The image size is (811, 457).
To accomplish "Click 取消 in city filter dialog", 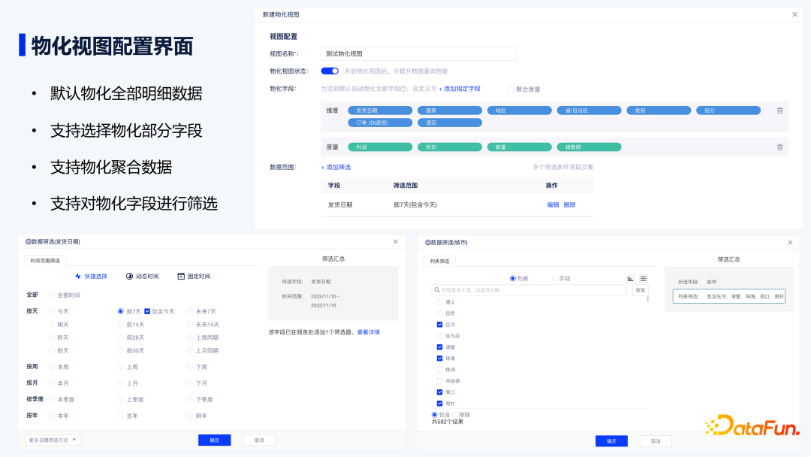I will (x=656, y=441).
